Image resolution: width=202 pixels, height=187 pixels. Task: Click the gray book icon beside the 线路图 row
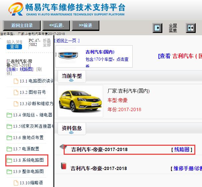point(63,147)
